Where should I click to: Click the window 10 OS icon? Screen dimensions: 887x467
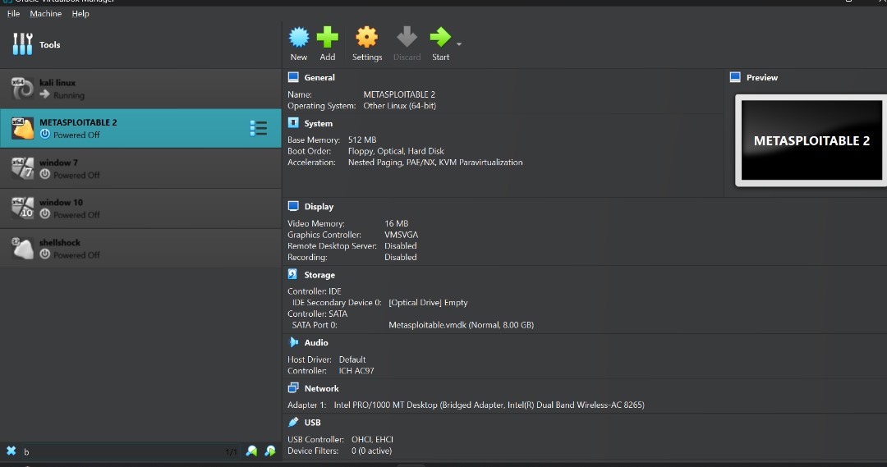coord(23,208)
